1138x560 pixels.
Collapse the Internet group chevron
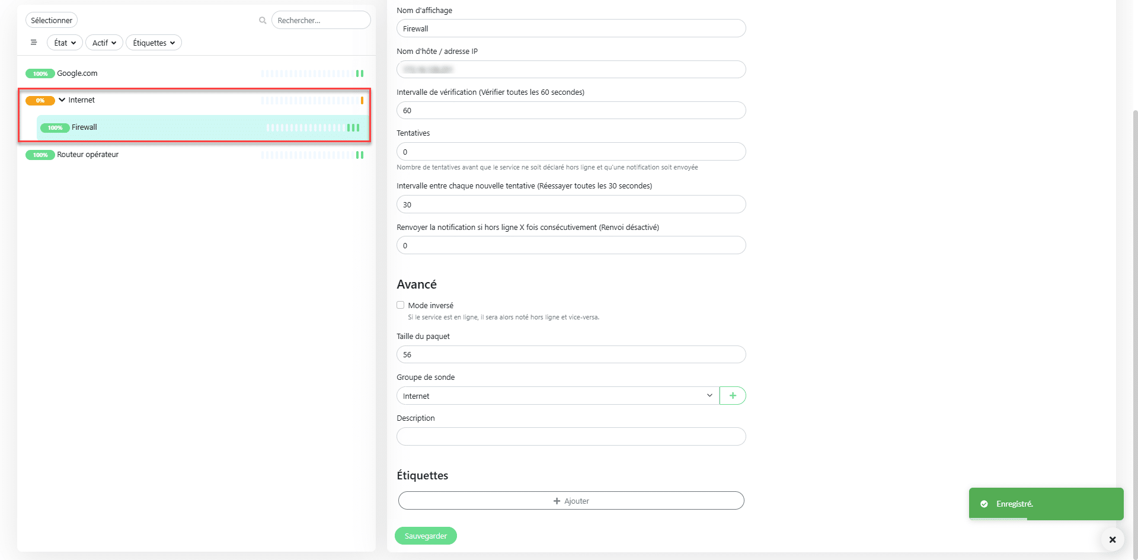(62, 100)
